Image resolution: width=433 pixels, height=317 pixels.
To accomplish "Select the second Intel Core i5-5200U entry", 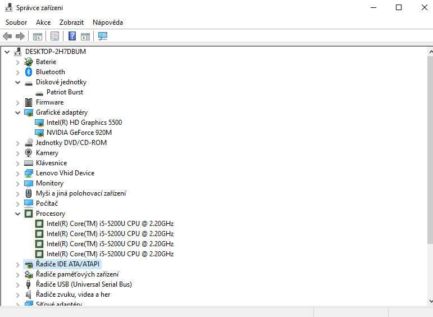I will [110, 234].
